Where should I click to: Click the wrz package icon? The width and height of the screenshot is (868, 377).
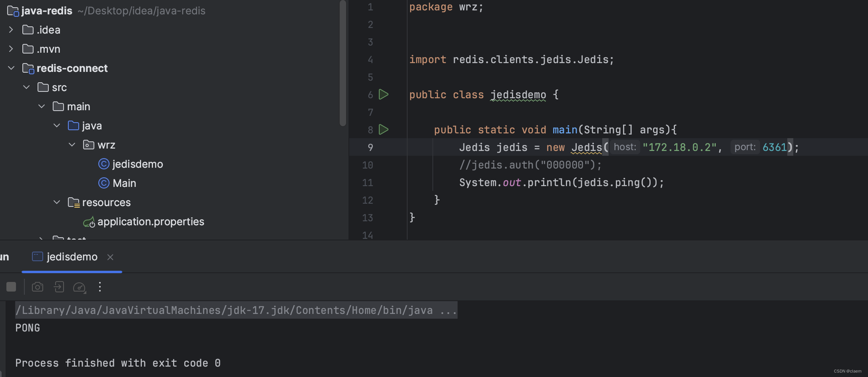(89, 145)
